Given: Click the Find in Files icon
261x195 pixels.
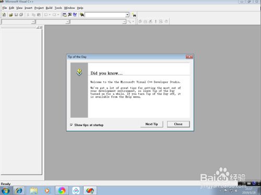Looking at the screenshot, I should pyautogui.click(x=82, y=15).
